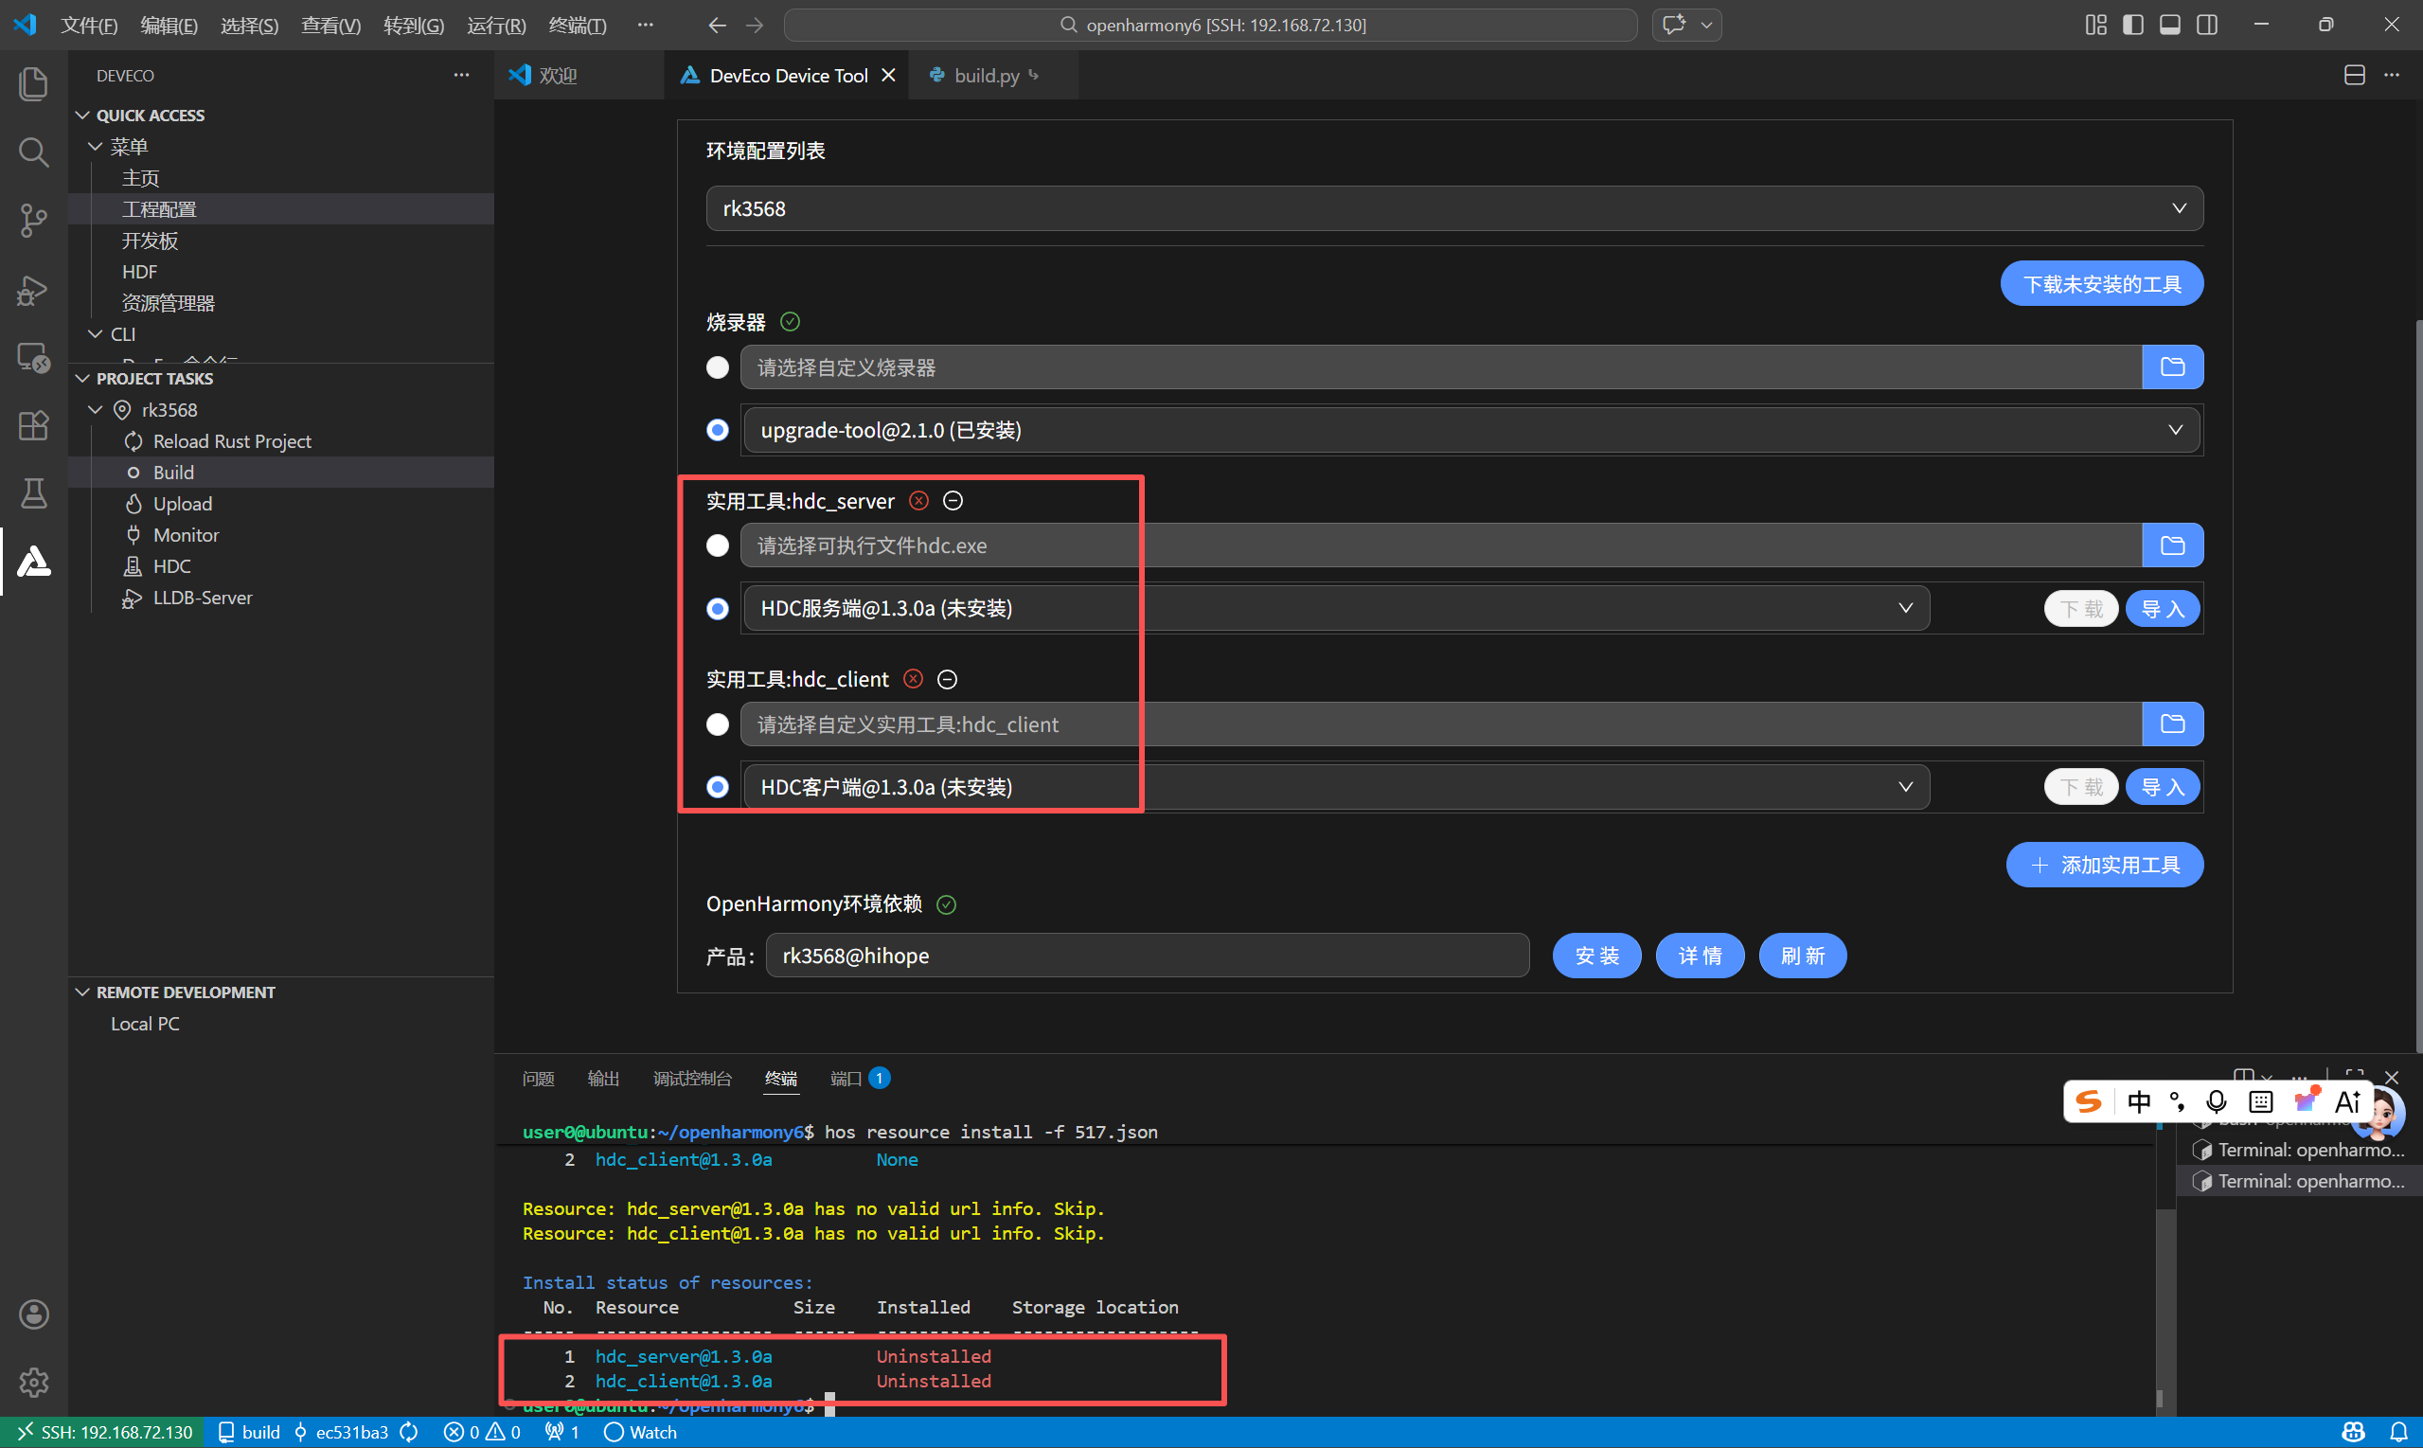2423x1448 pixels.
Task: Select custom hdc.exe executable radio option
Action: [717, 545]
